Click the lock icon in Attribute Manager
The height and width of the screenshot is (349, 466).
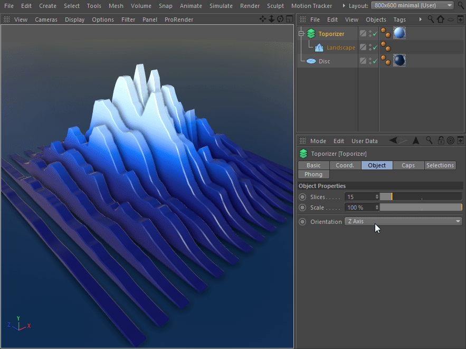click(x=440, y=141)
